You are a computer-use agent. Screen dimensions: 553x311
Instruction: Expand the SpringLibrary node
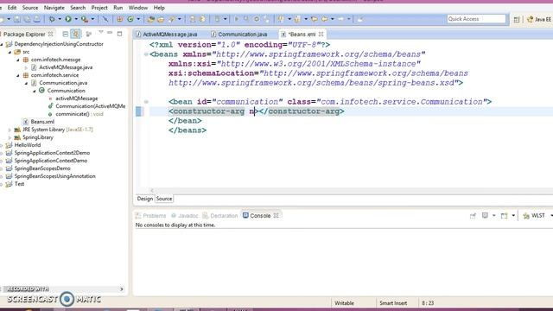tap(10, 137)
